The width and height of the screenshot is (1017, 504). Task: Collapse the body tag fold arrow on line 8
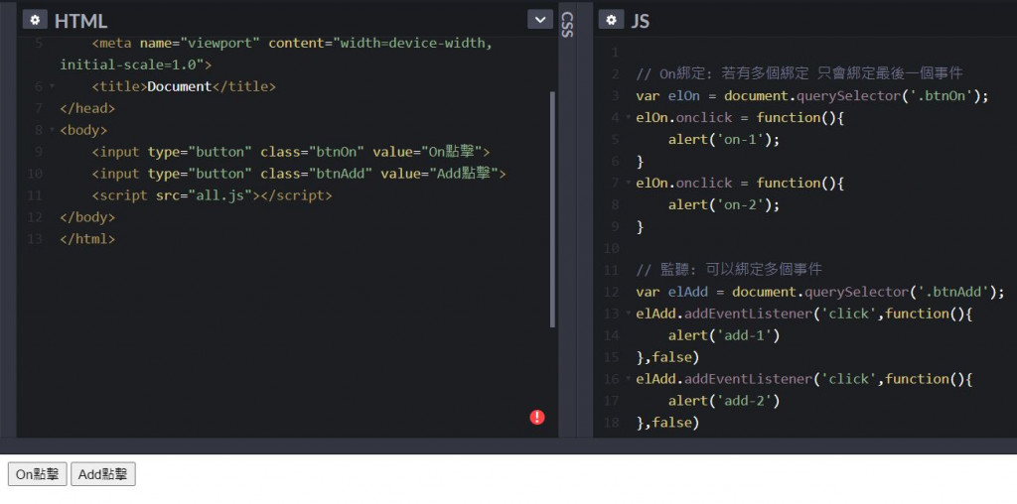coord(53,130)
